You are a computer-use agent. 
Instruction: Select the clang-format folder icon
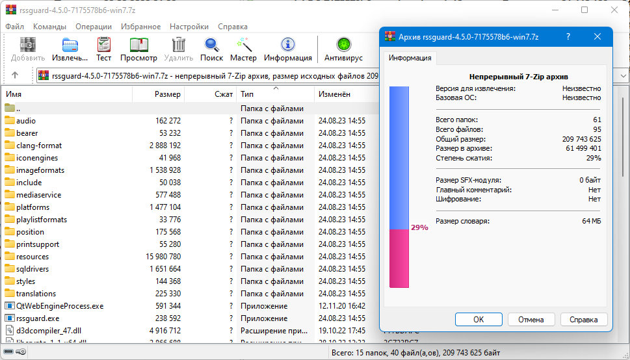10,146
